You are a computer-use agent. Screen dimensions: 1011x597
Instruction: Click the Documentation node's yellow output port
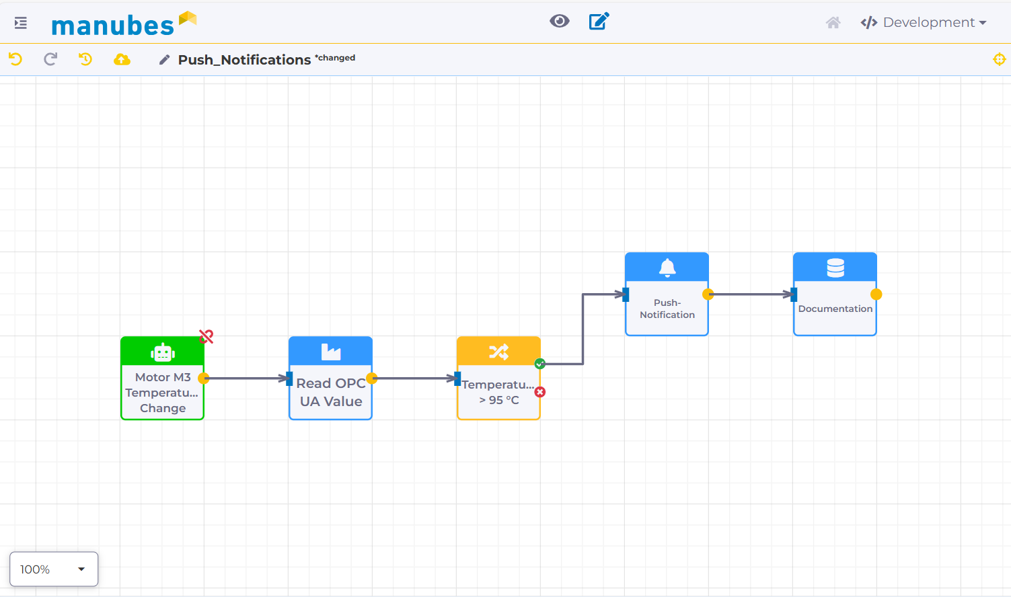point(876,294)
